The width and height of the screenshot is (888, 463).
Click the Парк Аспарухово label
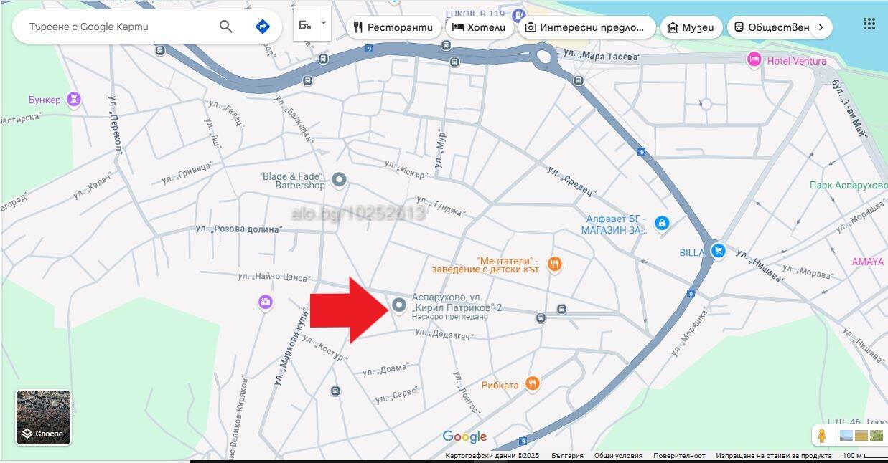[x=848, y=185]
